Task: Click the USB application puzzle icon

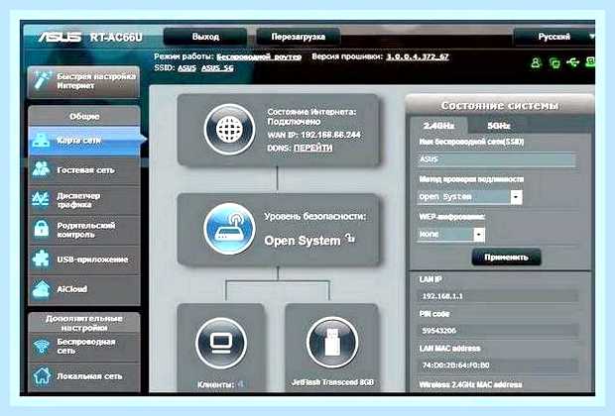Action: click(42, 259)
